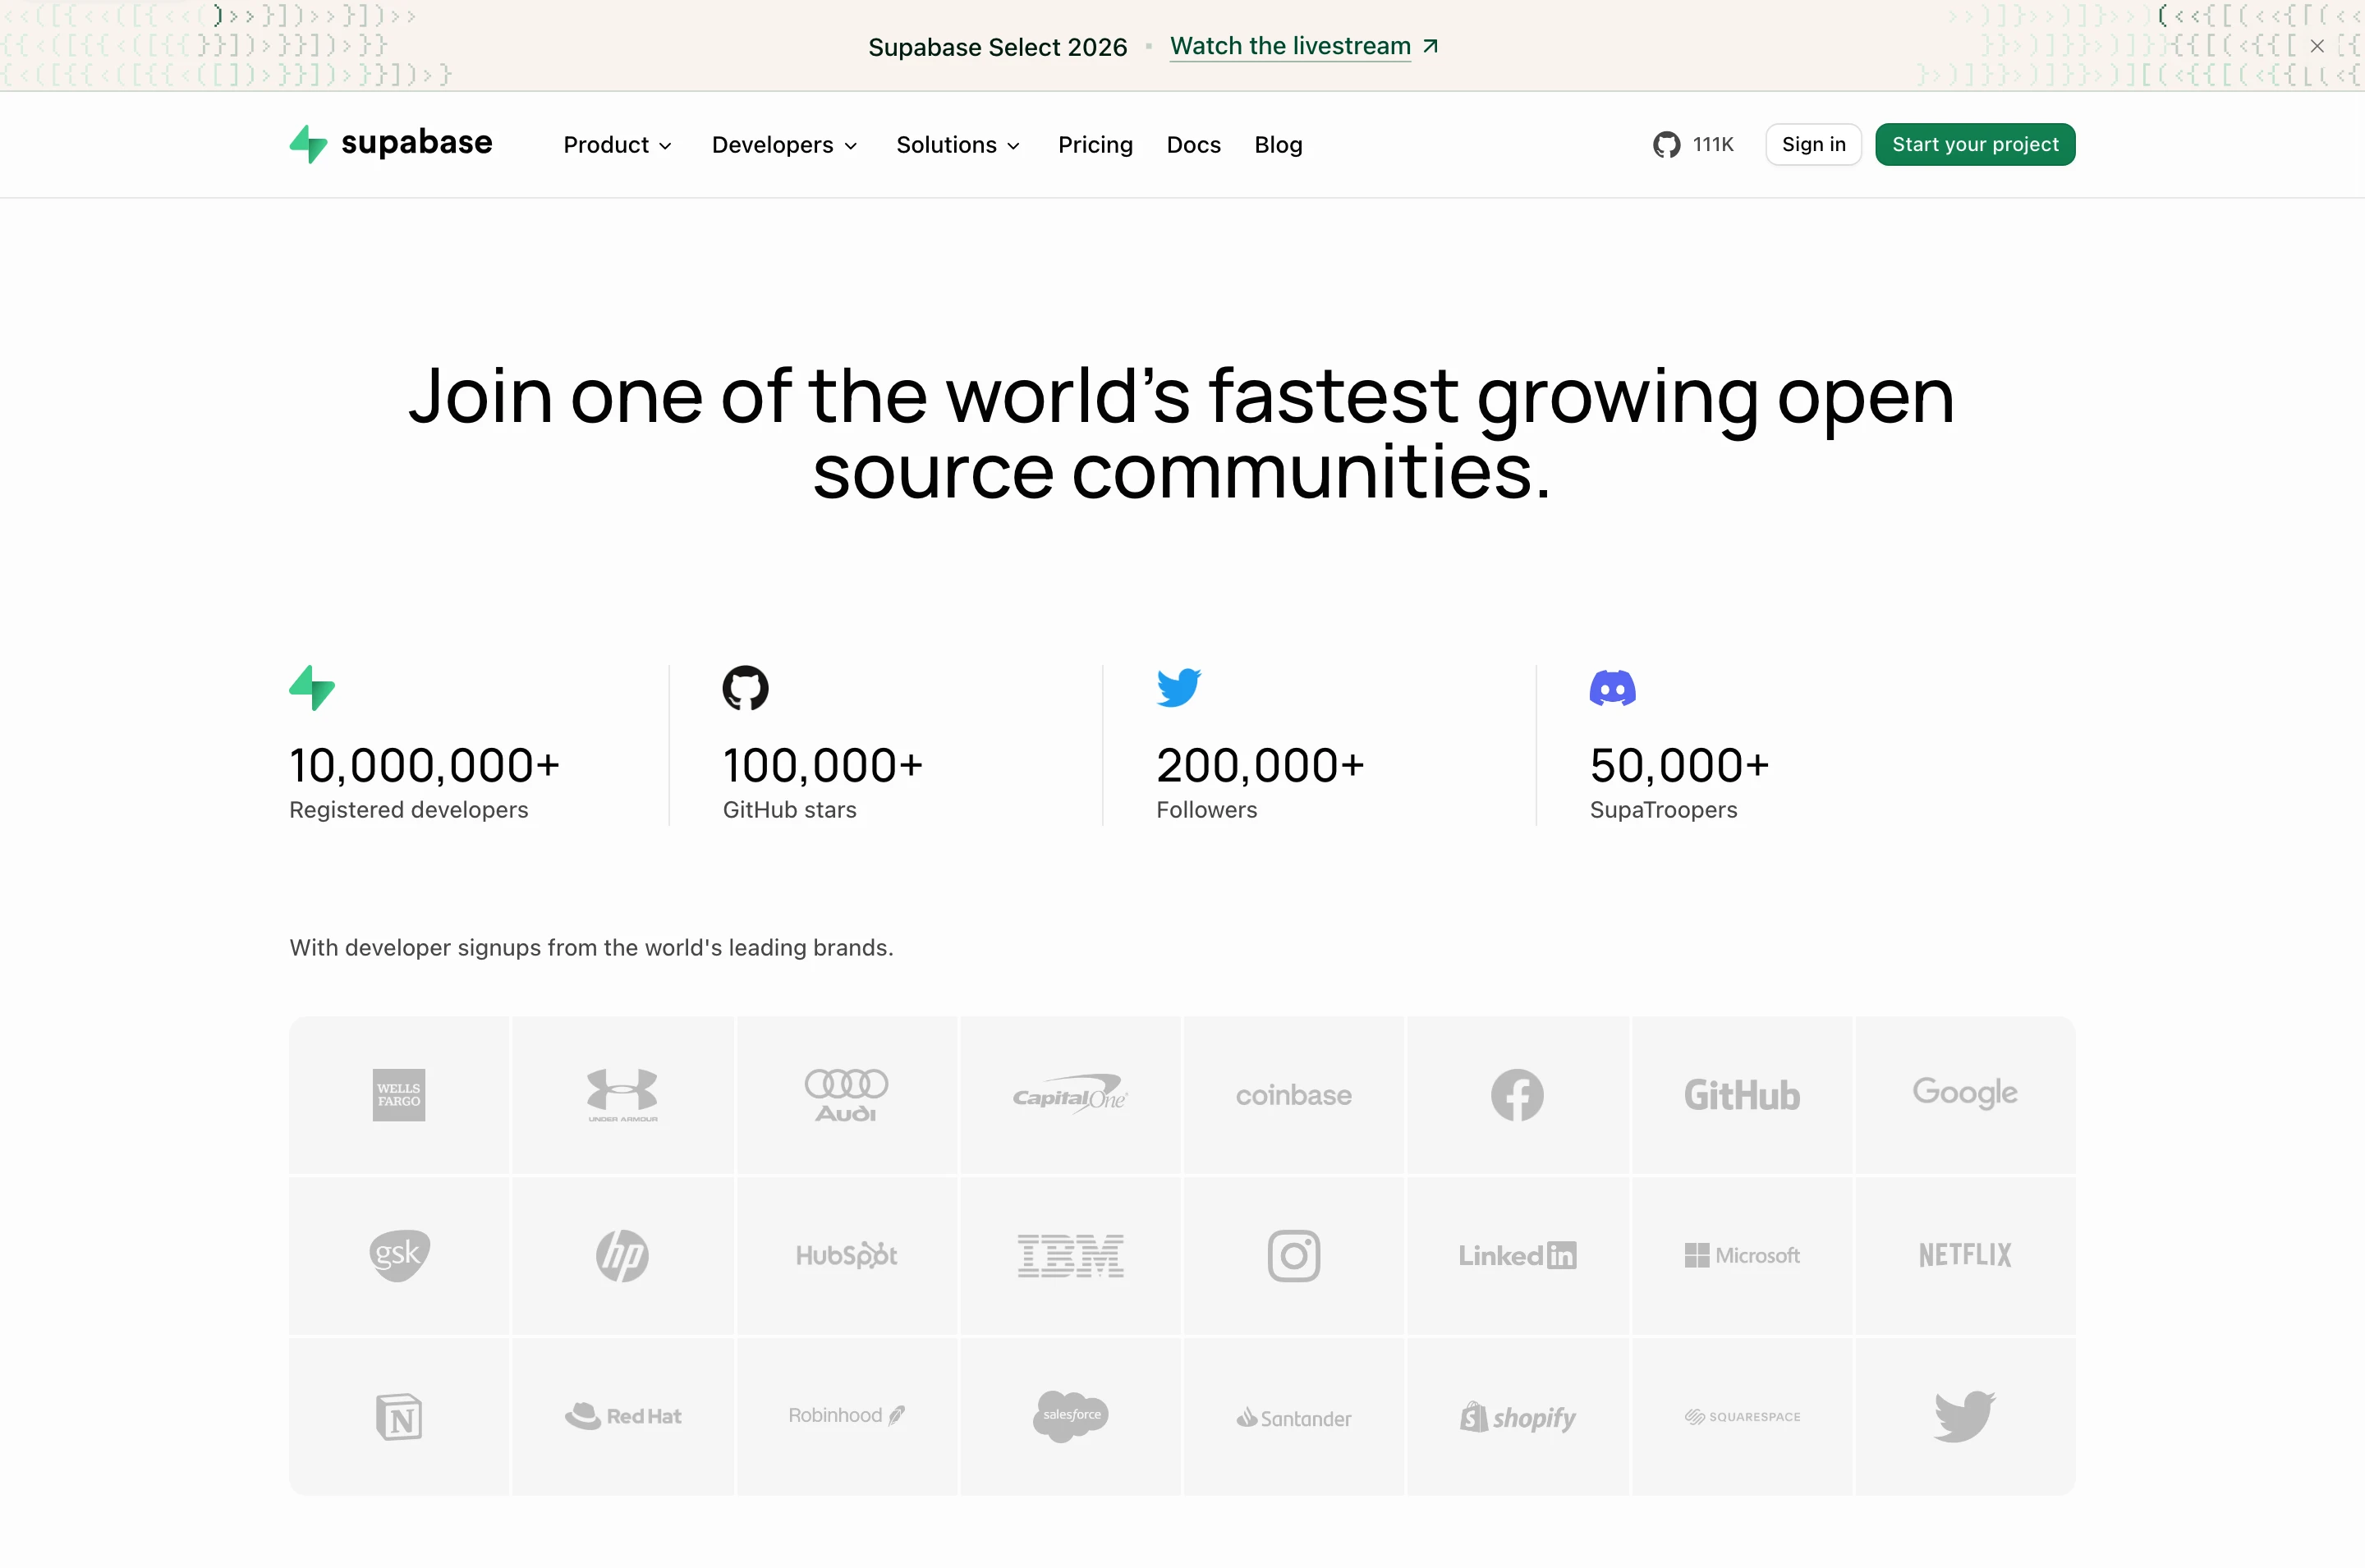2365x1568 pixels.
Task: Click the GitHub wordmark in brand grid
Action: 1741,1095
